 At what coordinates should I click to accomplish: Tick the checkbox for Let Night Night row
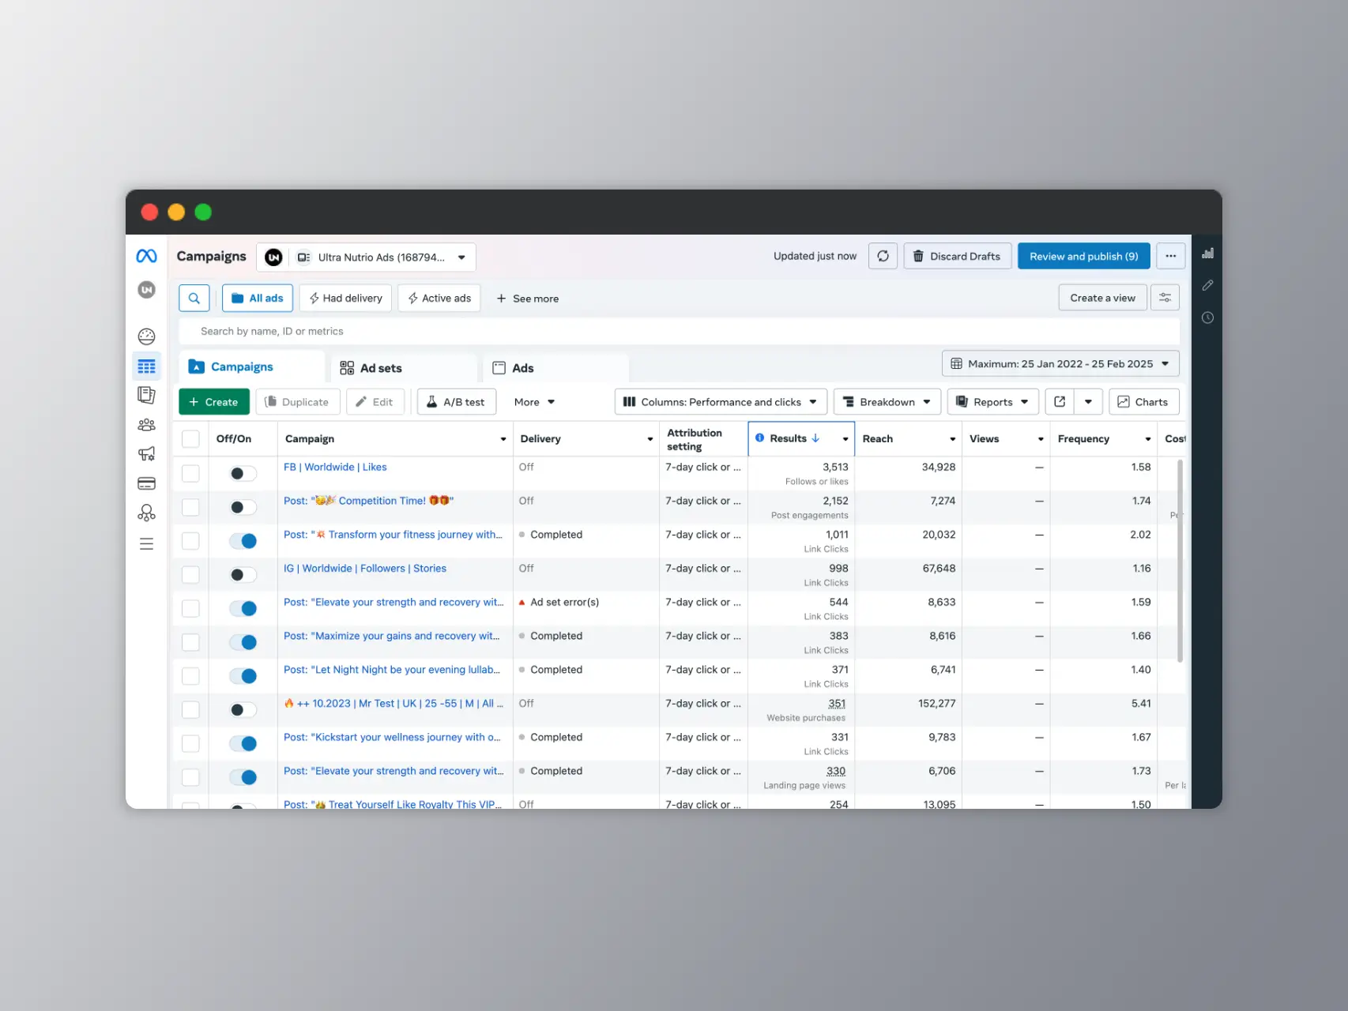click(x=190, y=676)
